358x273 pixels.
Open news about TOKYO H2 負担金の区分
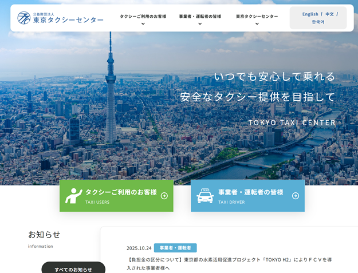click(229, 264)
